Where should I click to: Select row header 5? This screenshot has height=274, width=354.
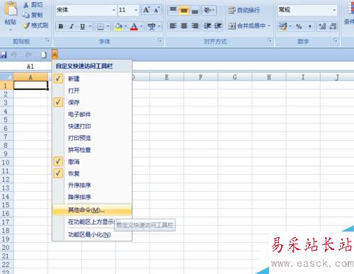(x=6, y=120)
